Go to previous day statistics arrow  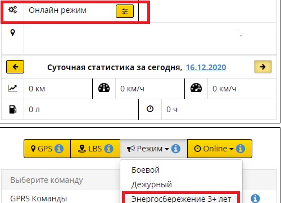pyautogui.click(x=15, y=67)
